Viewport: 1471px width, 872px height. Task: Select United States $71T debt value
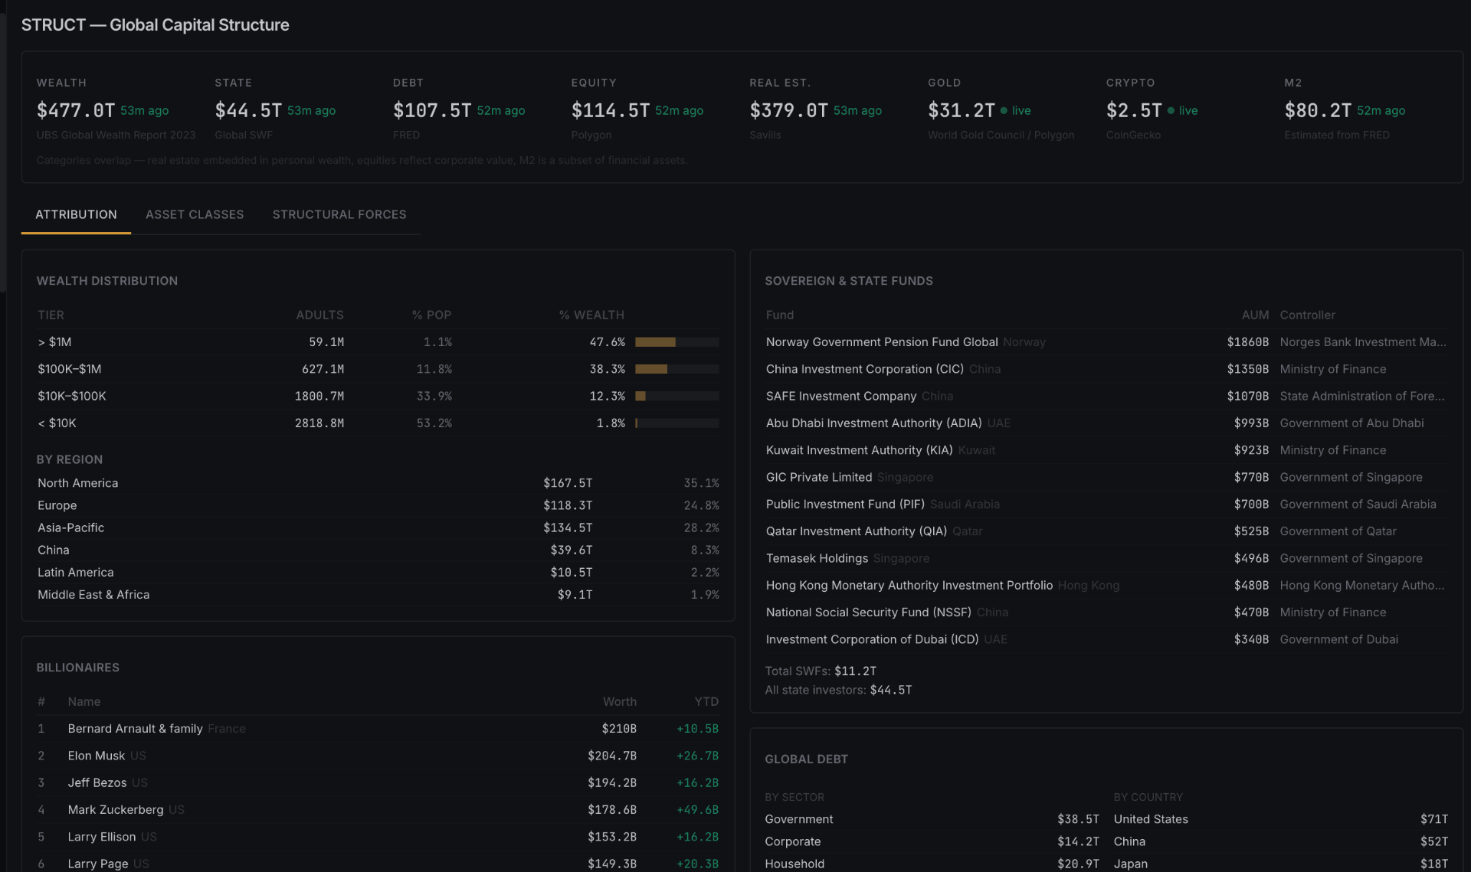(1434, 819)
